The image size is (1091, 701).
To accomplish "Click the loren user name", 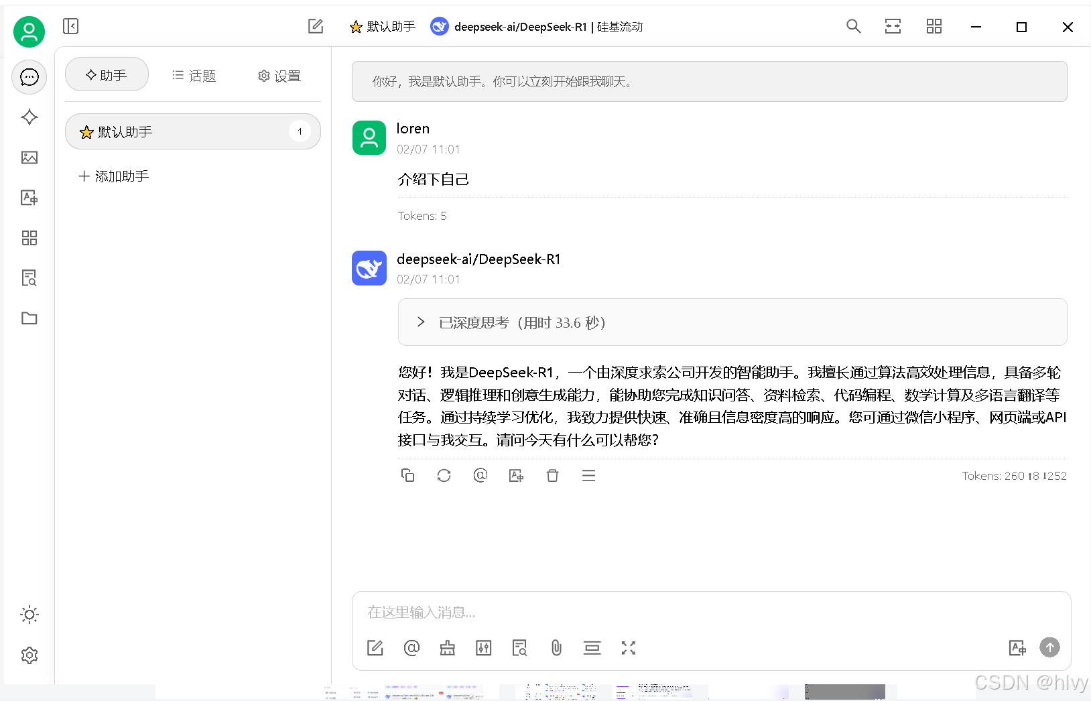I will tap(413, 128).
